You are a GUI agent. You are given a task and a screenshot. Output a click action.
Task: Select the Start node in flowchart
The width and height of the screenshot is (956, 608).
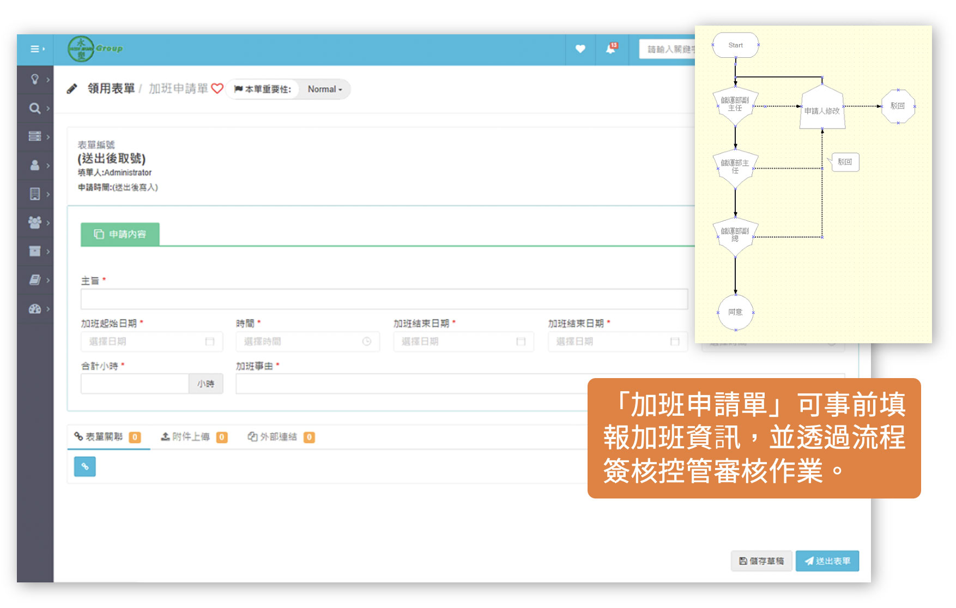click(735, 45)
